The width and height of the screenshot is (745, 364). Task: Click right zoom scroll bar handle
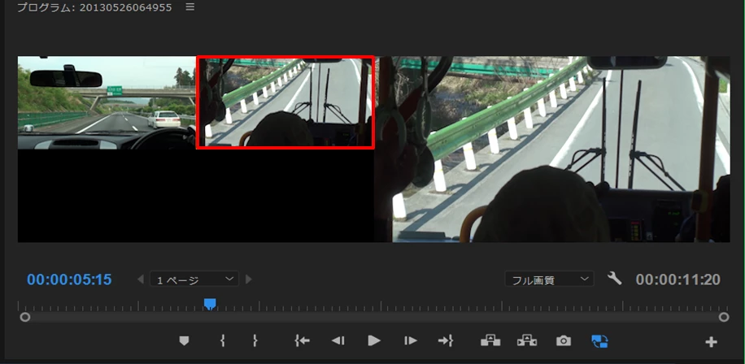point(724,317)
